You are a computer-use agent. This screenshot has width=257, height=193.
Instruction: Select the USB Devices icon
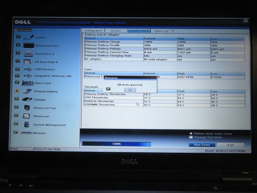click(28, 69)
